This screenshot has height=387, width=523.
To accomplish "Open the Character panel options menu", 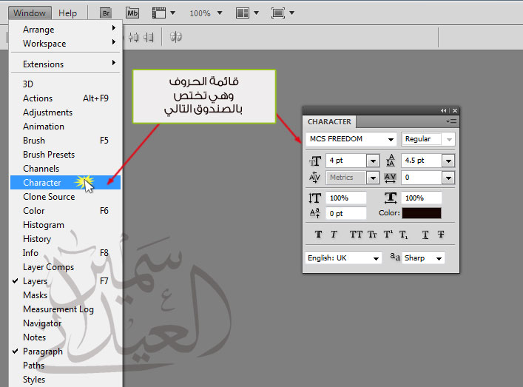I will click(452, 121).
